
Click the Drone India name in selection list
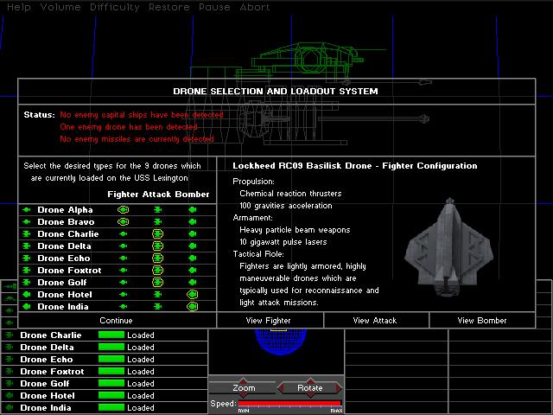63,307
